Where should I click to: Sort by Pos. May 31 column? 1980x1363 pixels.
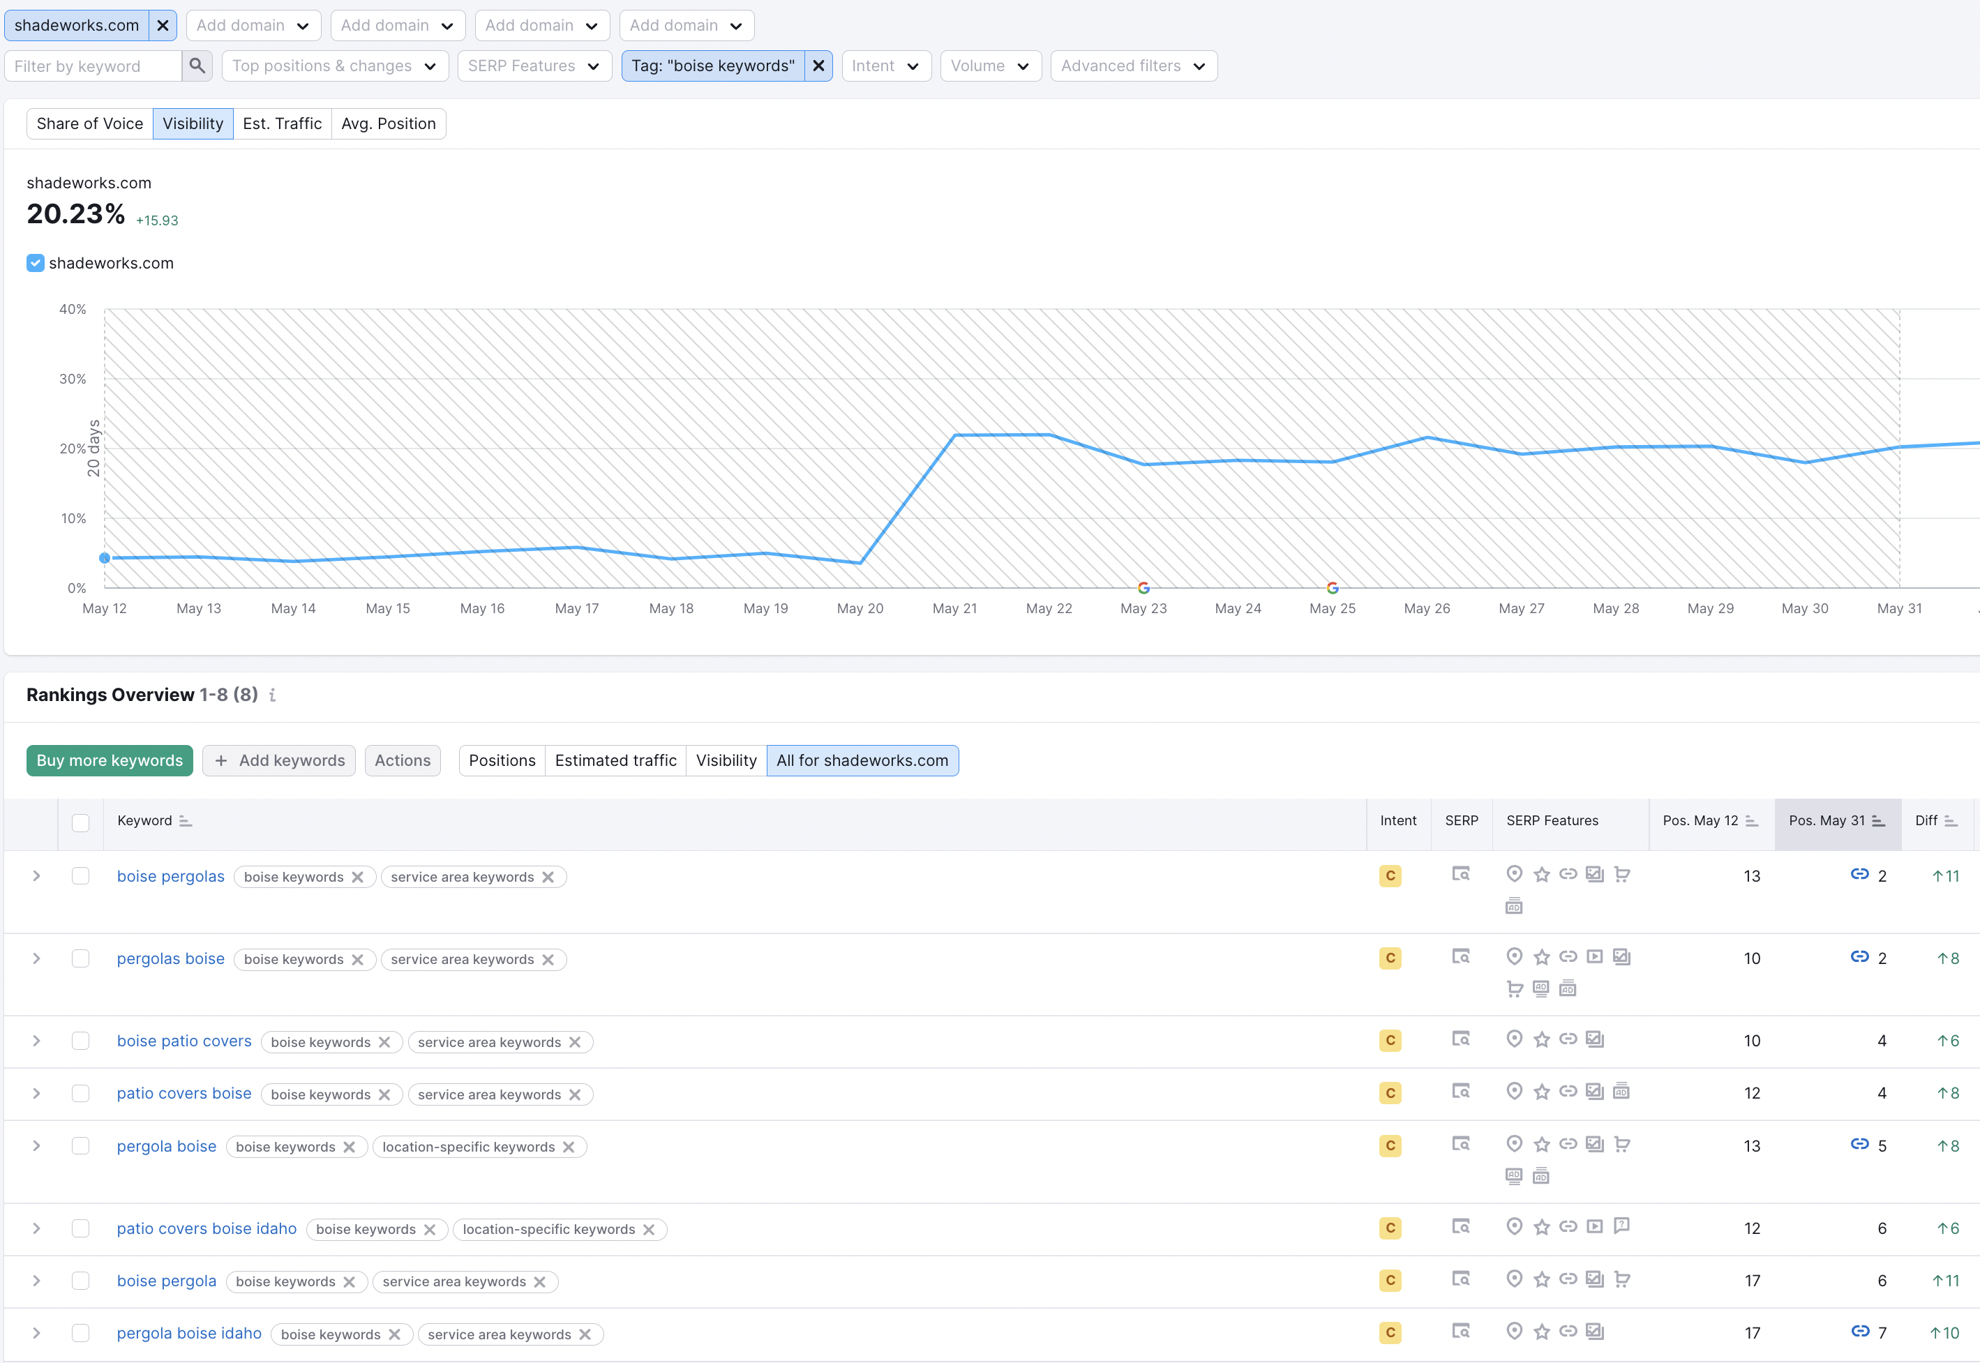pos(1878,821)
